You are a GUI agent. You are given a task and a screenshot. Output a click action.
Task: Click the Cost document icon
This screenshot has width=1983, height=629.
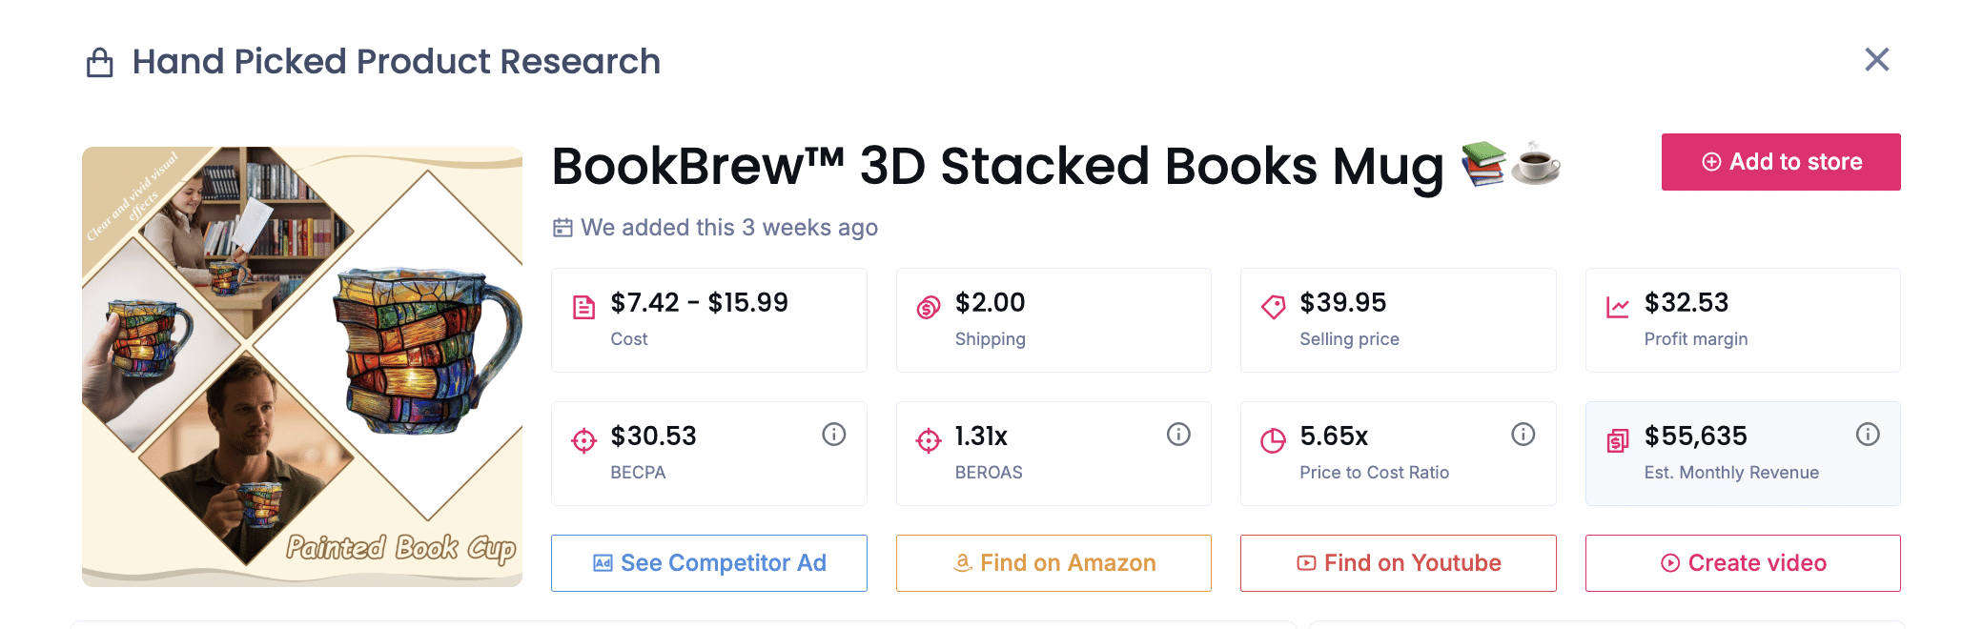pyautogui.click(x=583, y=307)
